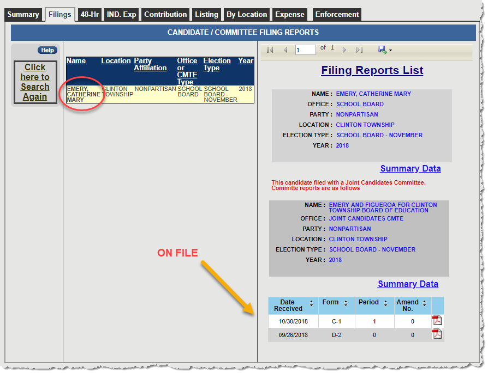This screenshot has height=373, width=488.
Task: Click NONPARTISAN in results row
Action: tap(156, 89)
